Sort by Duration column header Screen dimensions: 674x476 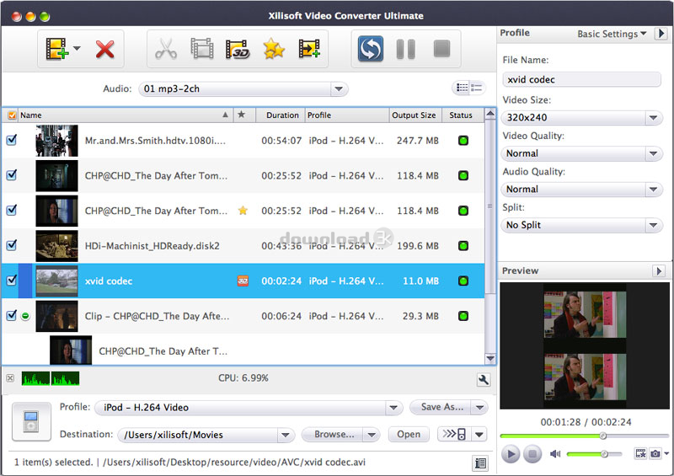point(282,115)
